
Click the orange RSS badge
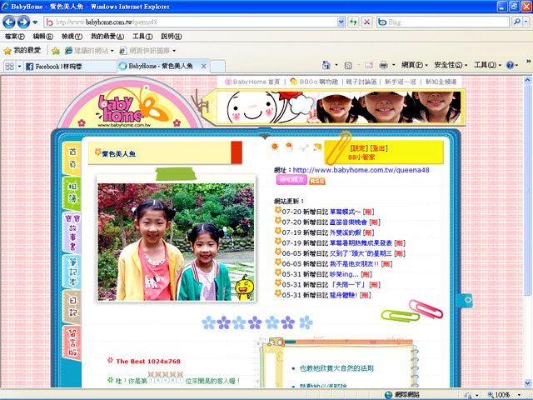click(x=316, y=181)
